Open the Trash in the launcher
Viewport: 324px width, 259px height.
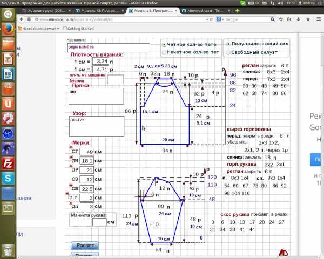tap(8, 249)
